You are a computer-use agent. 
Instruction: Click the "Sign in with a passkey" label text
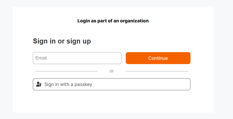click(68, 84)
